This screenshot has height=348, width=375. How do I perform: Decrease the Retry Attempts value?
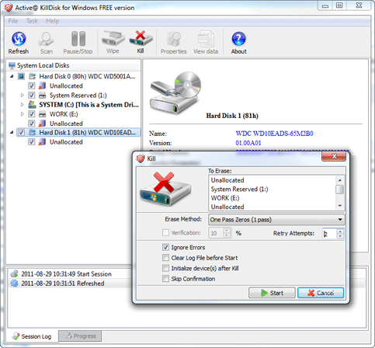pos(341,236)
